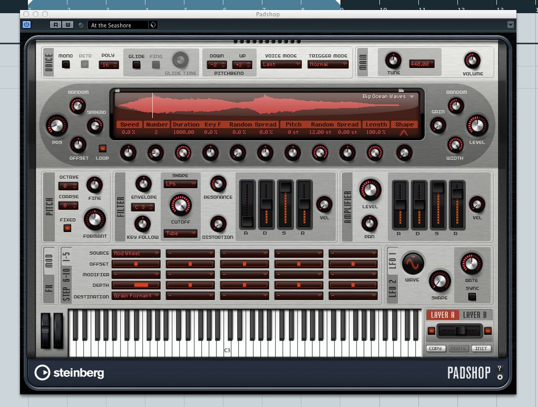Viewport: 538px width, 407px height.
Task: Open the Step modulator tab
Action: tap(65, 294)
